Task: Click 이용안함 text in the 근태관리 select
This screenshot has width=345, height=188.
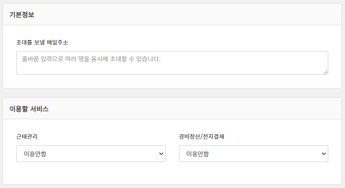Action: pyautogui.click(x=35, y=154)
